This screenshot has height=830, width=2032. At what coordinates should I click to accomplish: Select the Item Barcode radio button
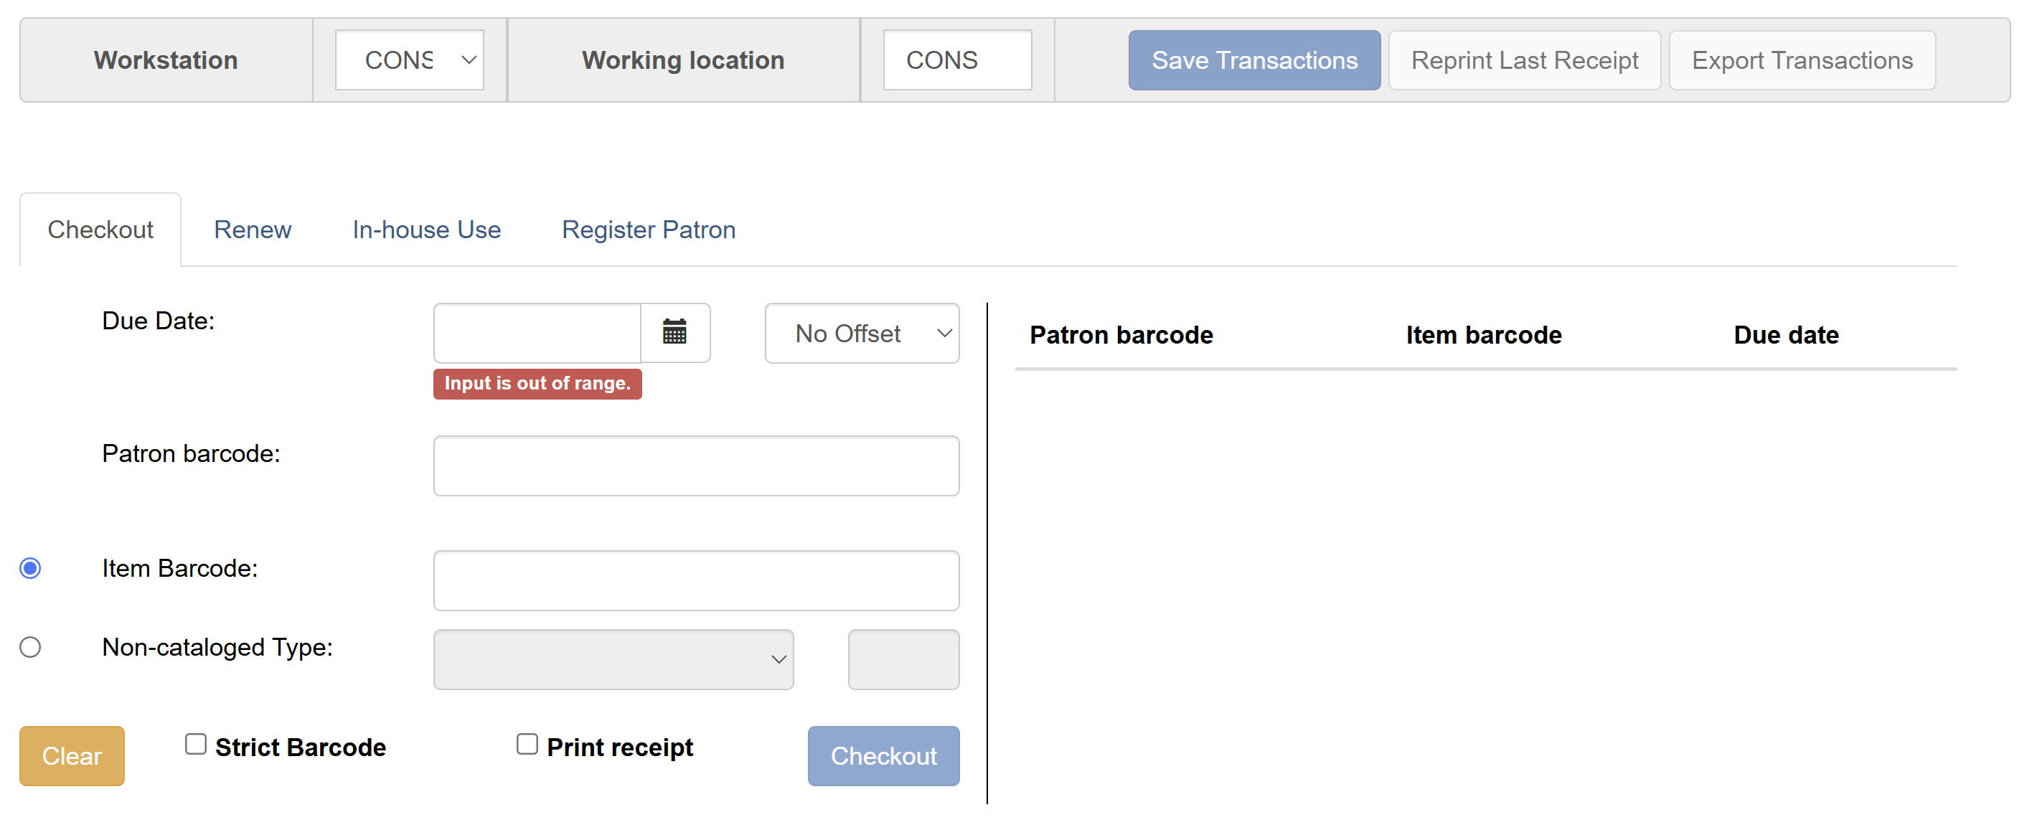30,568
